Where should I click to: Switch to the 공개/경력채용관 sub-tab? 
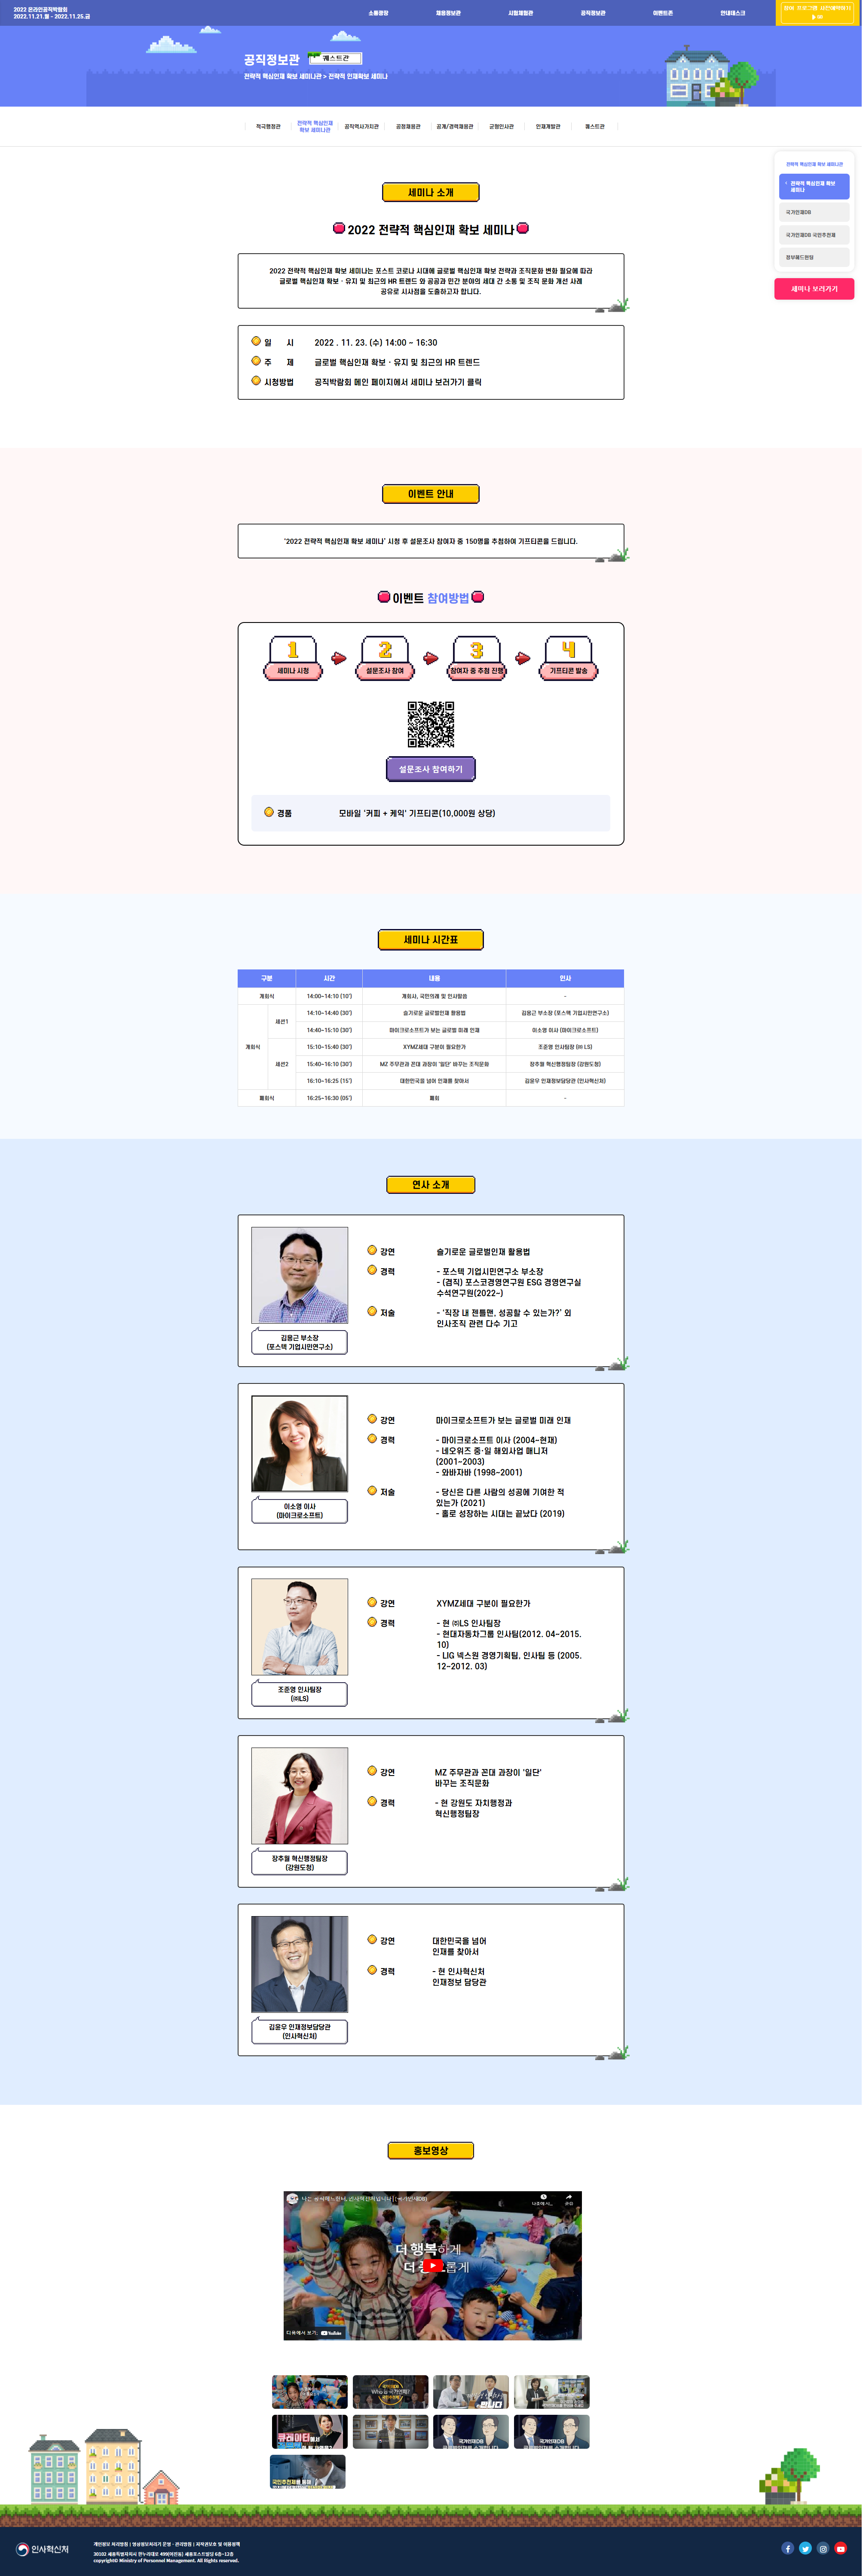point(455,127)
